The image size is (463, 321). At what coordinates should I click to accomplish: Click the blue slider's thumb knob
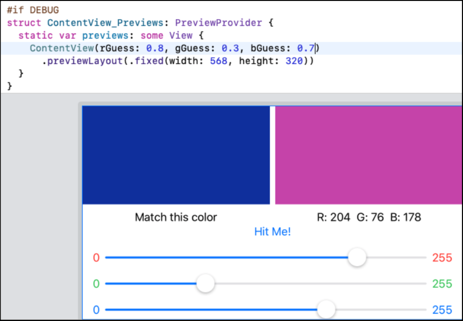coord(326,310)
